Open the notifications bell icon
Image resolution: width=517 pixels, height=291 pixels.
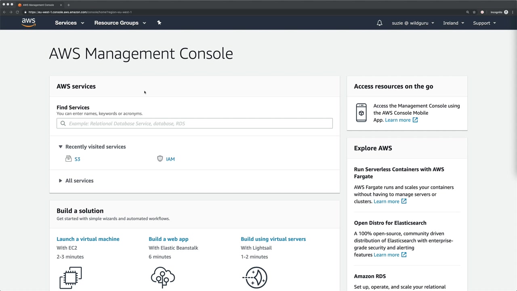click(x=379, y=23)
